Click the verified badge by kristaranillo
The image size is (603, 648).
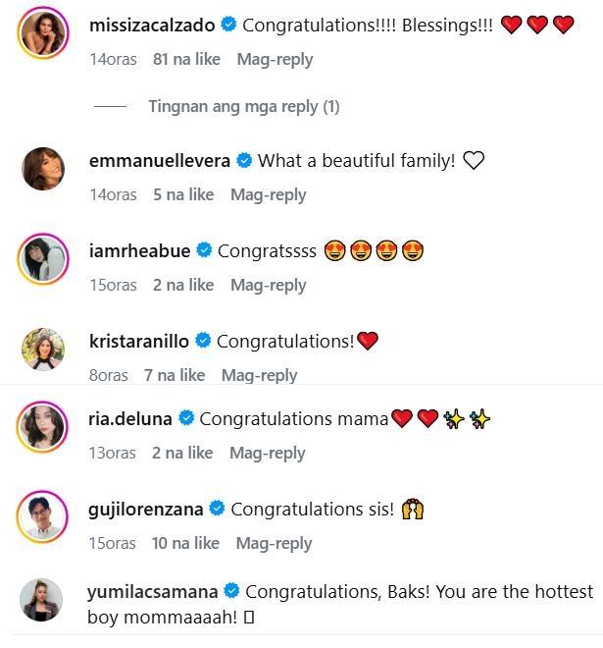(203, 342)
